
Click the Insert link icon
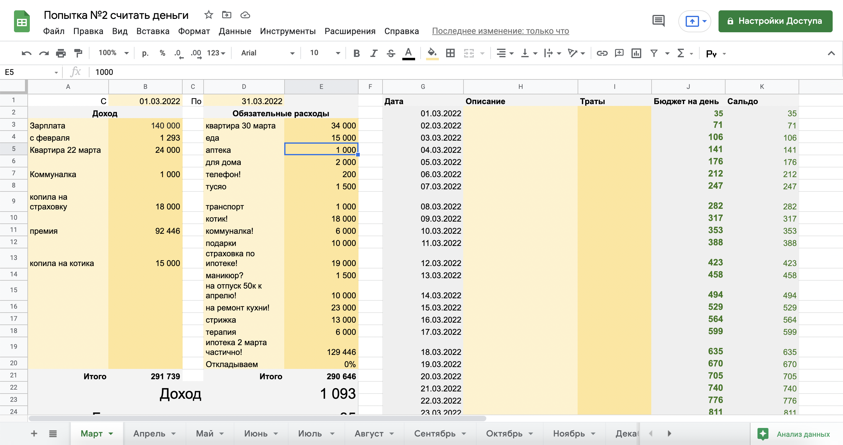coord(602,53)
